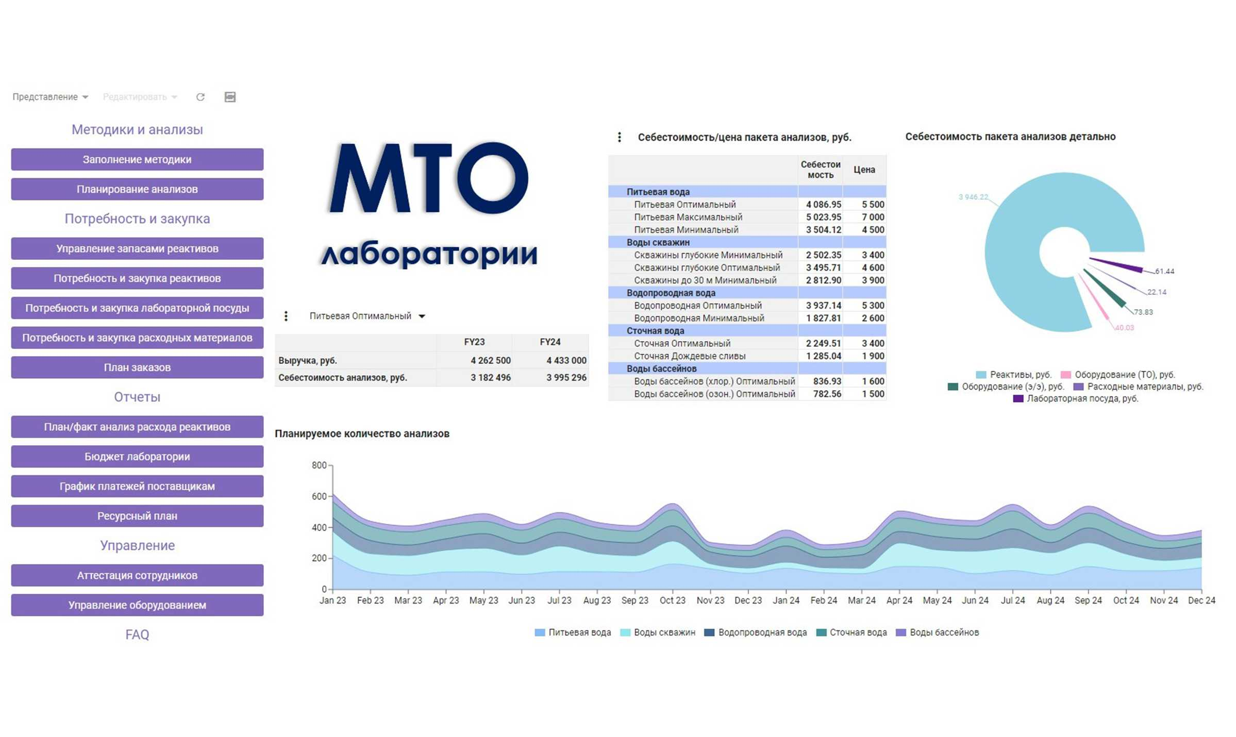The width and height of the screenshot is (1236, 737).
Task: Open План заказов
Action: 137,367
